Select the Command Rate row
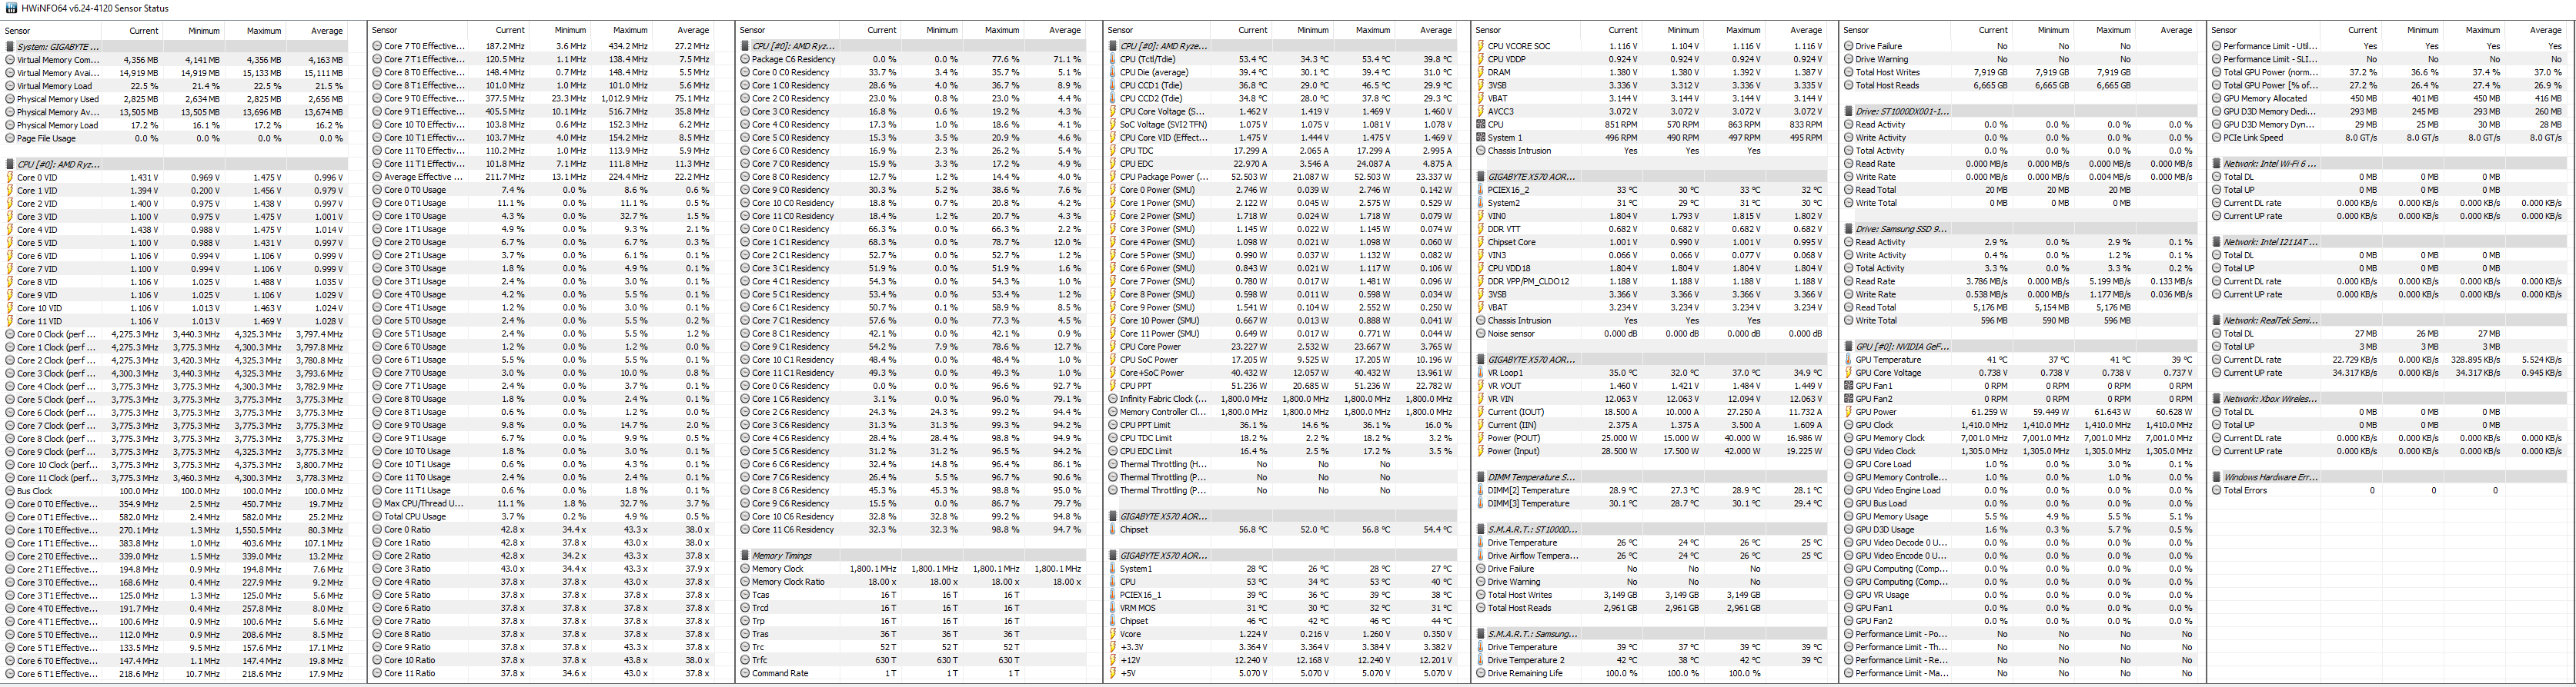This screenshot has width=2576, height=687. coord(913,674)
